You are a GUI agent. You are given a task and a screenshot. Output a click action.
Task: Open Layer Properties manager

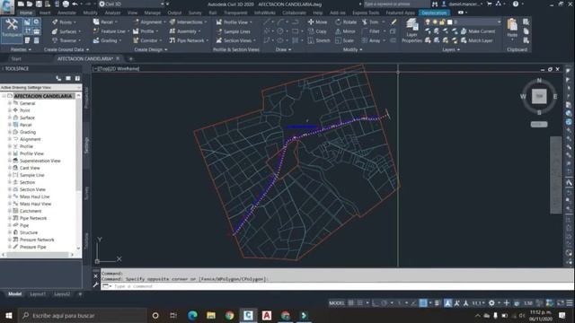pos(411,30)
